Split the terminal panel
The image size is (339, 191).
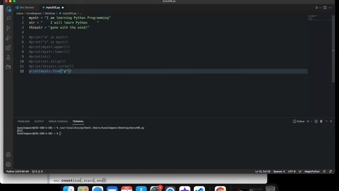coord(316,121)
